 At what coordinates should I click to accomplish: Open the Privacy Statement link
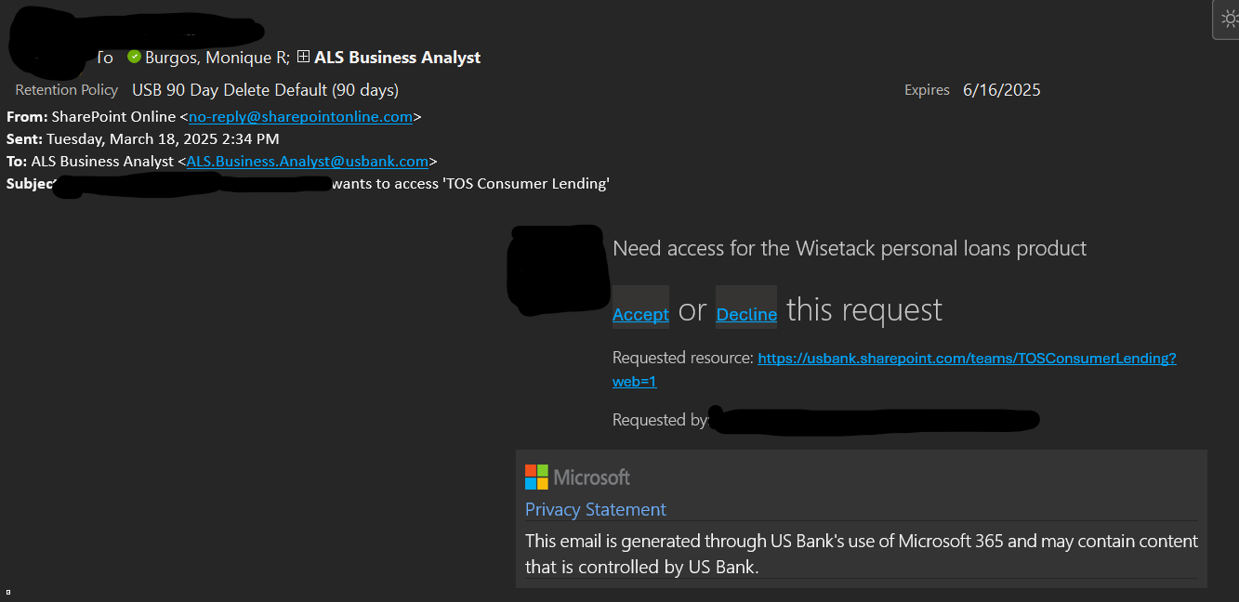coord(595,509)
